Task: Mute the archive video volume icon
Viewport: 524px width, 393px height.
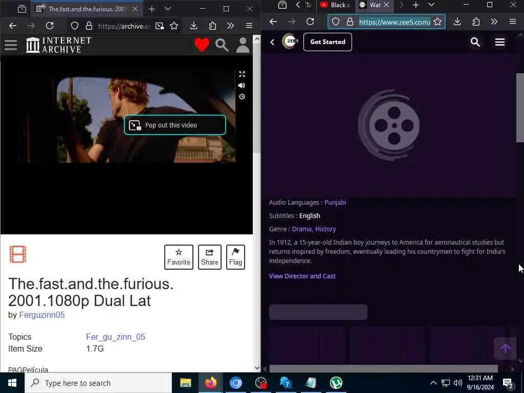Action: [242, 85]
